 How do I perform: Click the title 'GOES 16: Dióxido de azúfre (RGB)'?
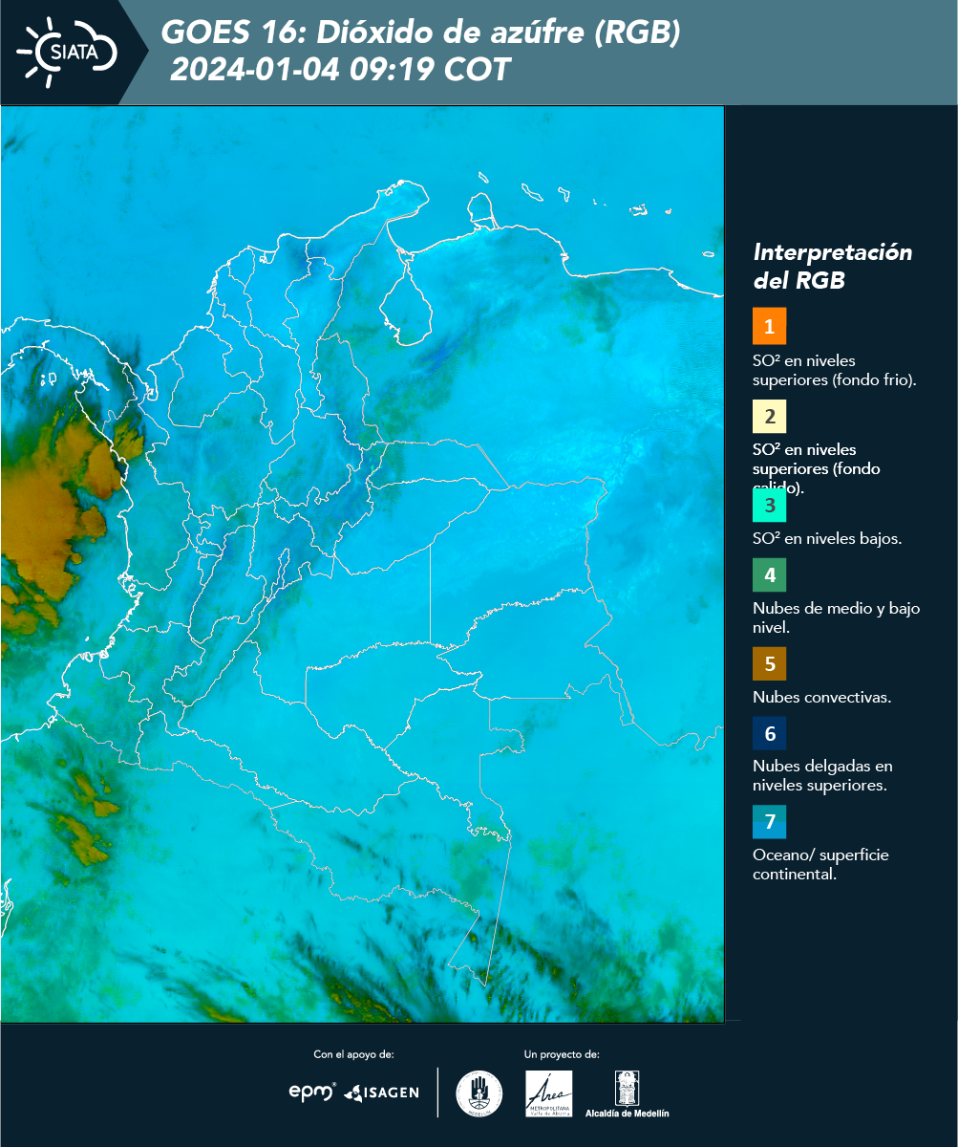(420, 32)
